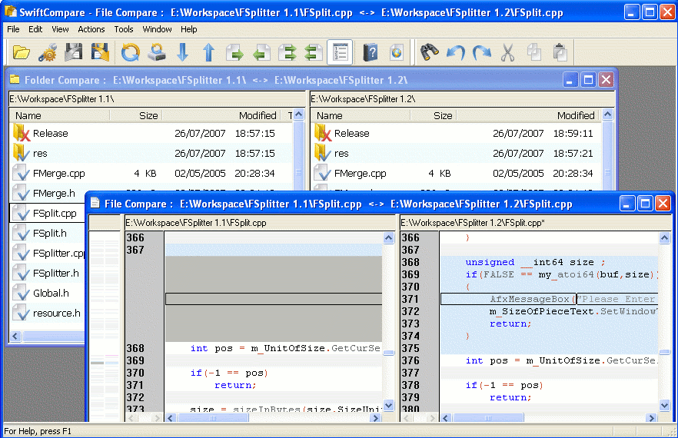Image resolution: width=678 pixels, height=438 pixels.
Task: Undo the last edit in the toolbar
Action: [x=455, y=52]
